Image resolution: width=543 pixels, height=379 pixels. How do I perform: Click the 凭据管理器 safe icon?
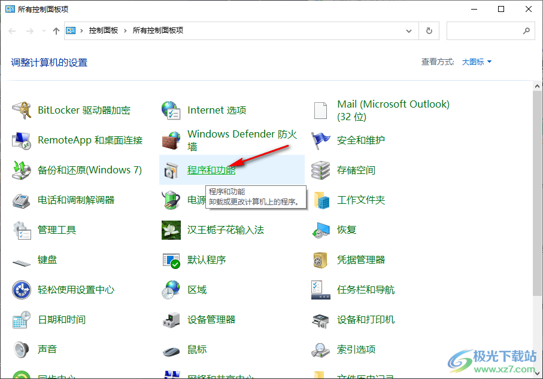click(x=321, y=260)
